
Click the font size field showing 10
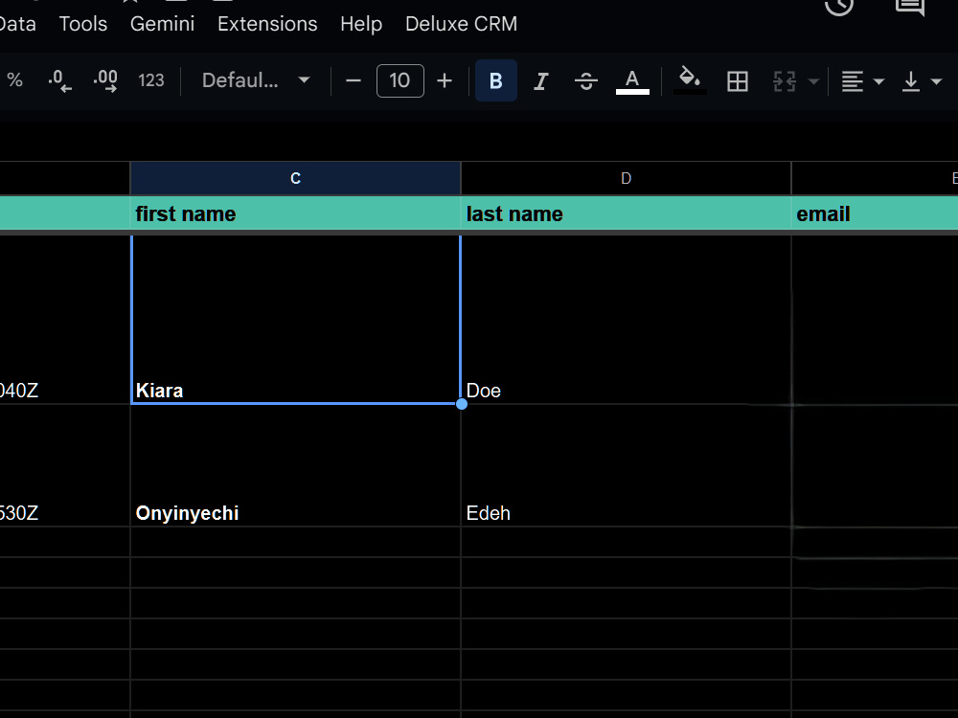click(400, 80)
